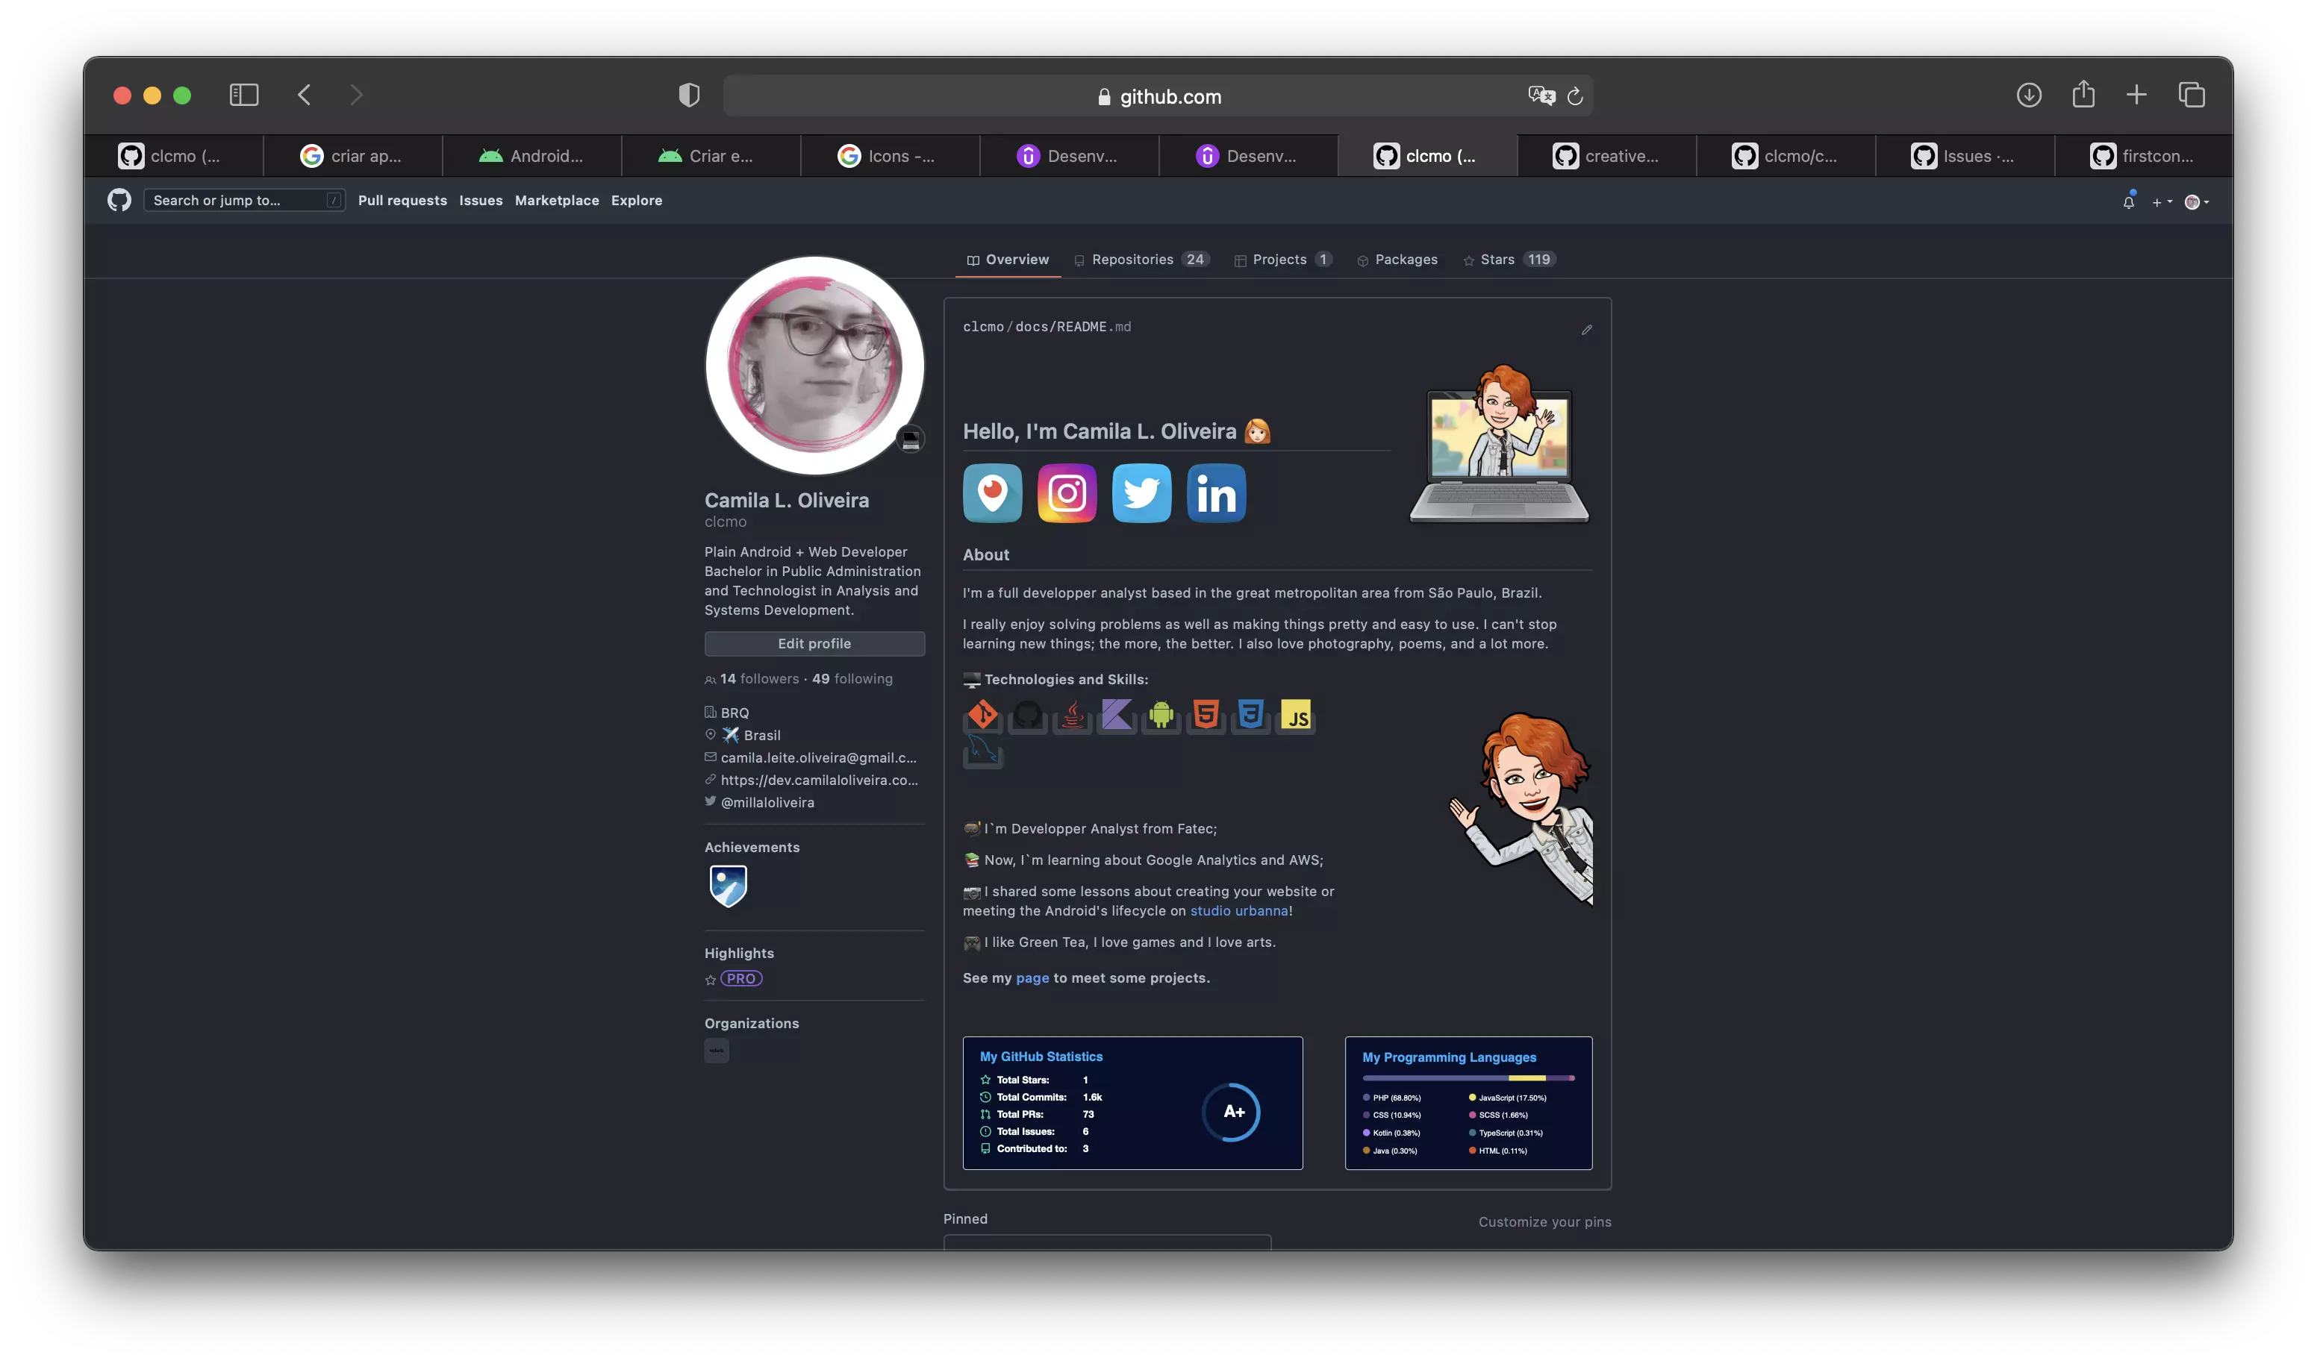Open the Instagram icon link

click(1067, 493)
